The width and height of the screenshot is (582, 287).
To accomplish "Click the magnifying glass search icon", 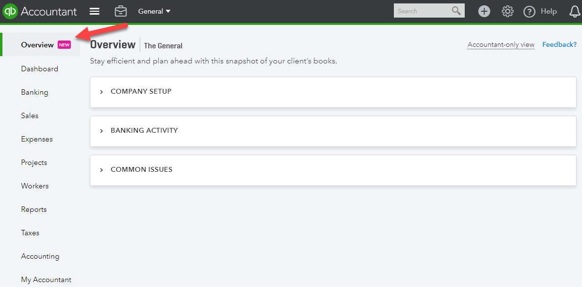I will 456,11.
